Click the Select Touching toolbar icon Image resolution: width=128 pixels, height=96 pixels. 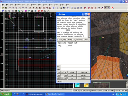(33, 8)
